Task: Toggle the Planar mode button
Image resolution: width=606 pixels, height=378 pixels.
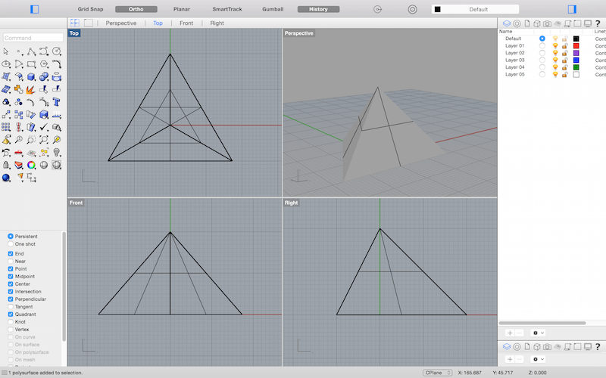Action: (181, 9)
